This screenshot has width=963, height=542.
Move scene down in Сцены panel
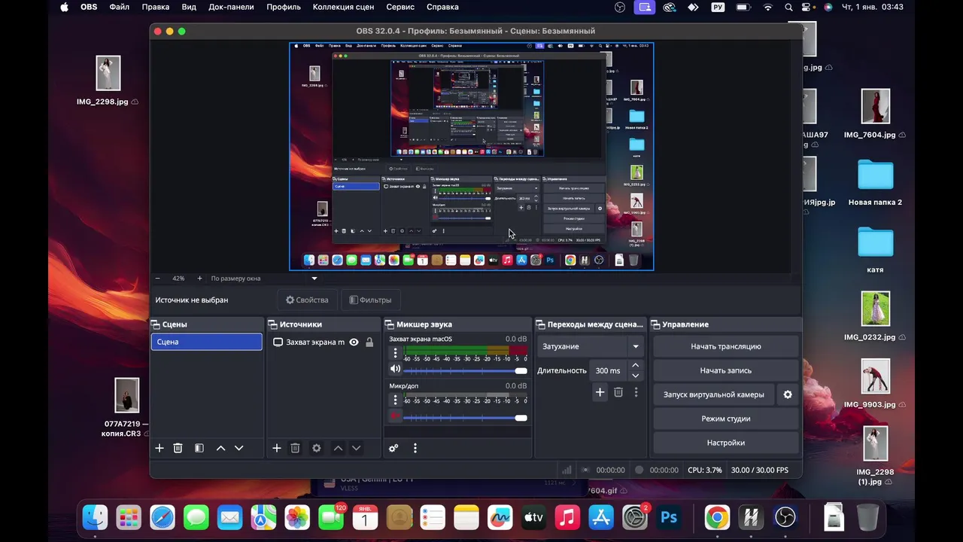point(238,448)
